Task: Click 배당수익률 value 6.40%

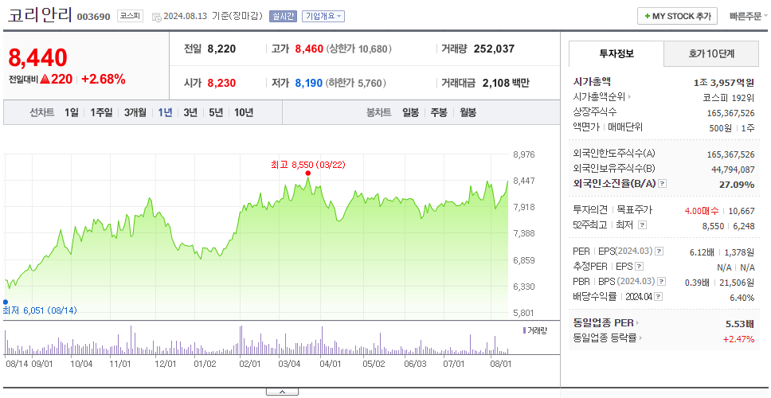Action: 742,298
